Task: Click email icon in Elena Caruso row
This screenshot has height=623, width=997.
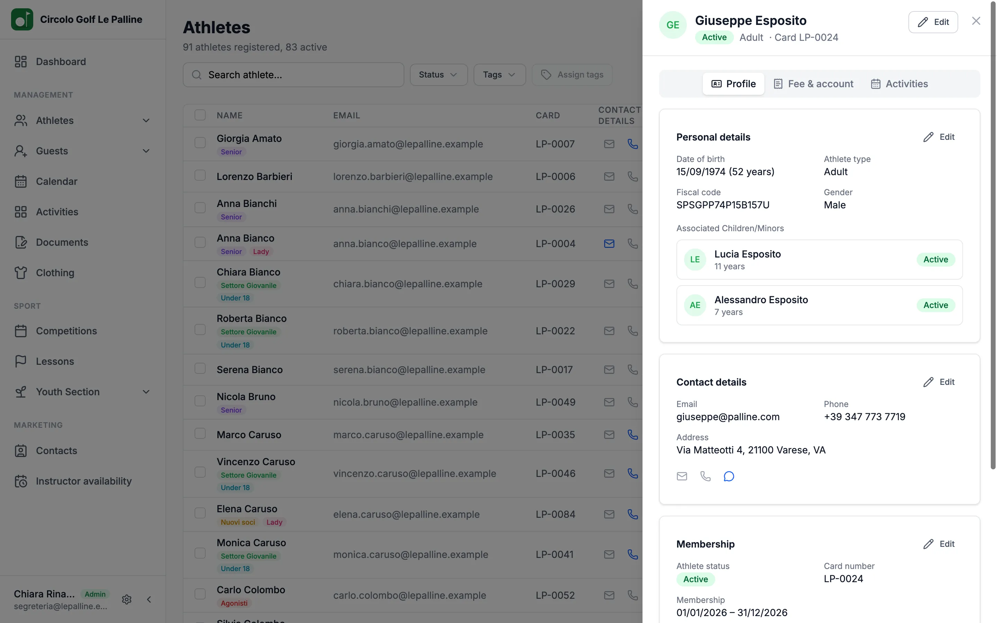Action: click(609, 514)
